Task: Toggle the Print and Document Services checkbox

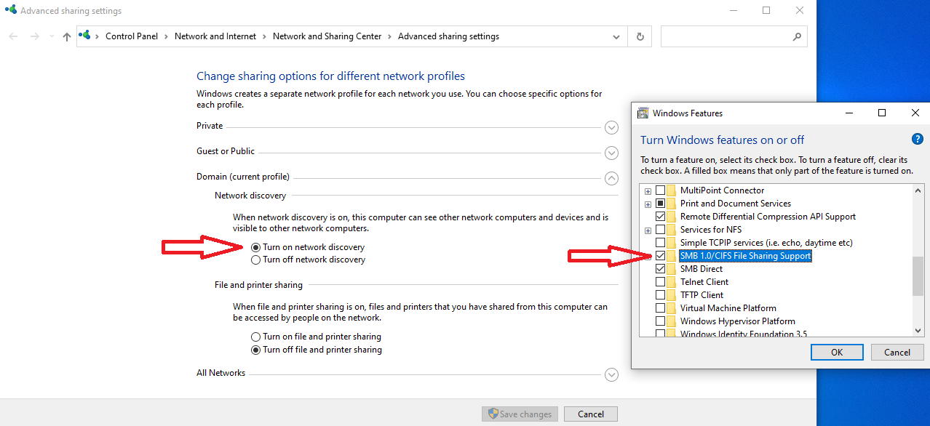Action: click(660, 204)
